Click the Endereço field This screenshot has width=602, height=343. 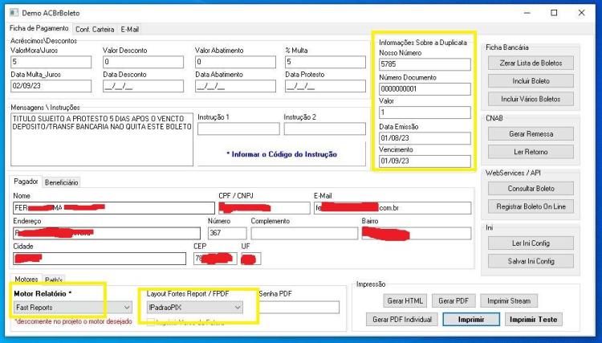(x=107, y=234)
